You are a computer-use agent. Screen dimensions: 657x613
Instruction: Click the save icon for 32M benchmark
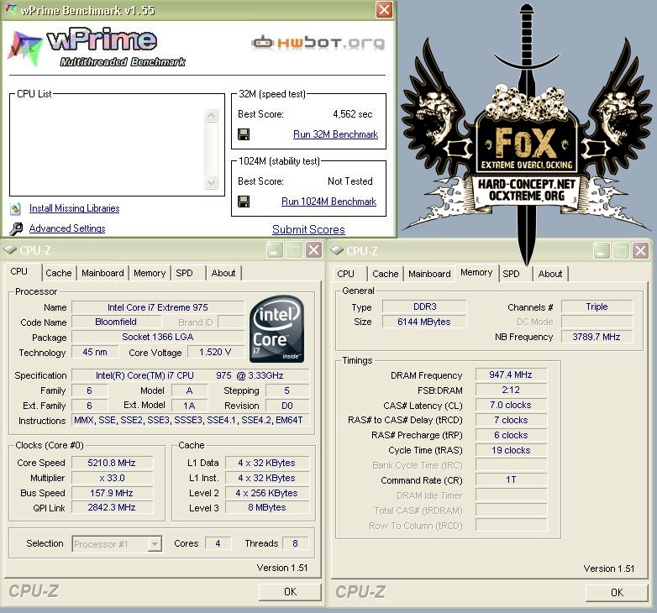[x=244, y=134]
